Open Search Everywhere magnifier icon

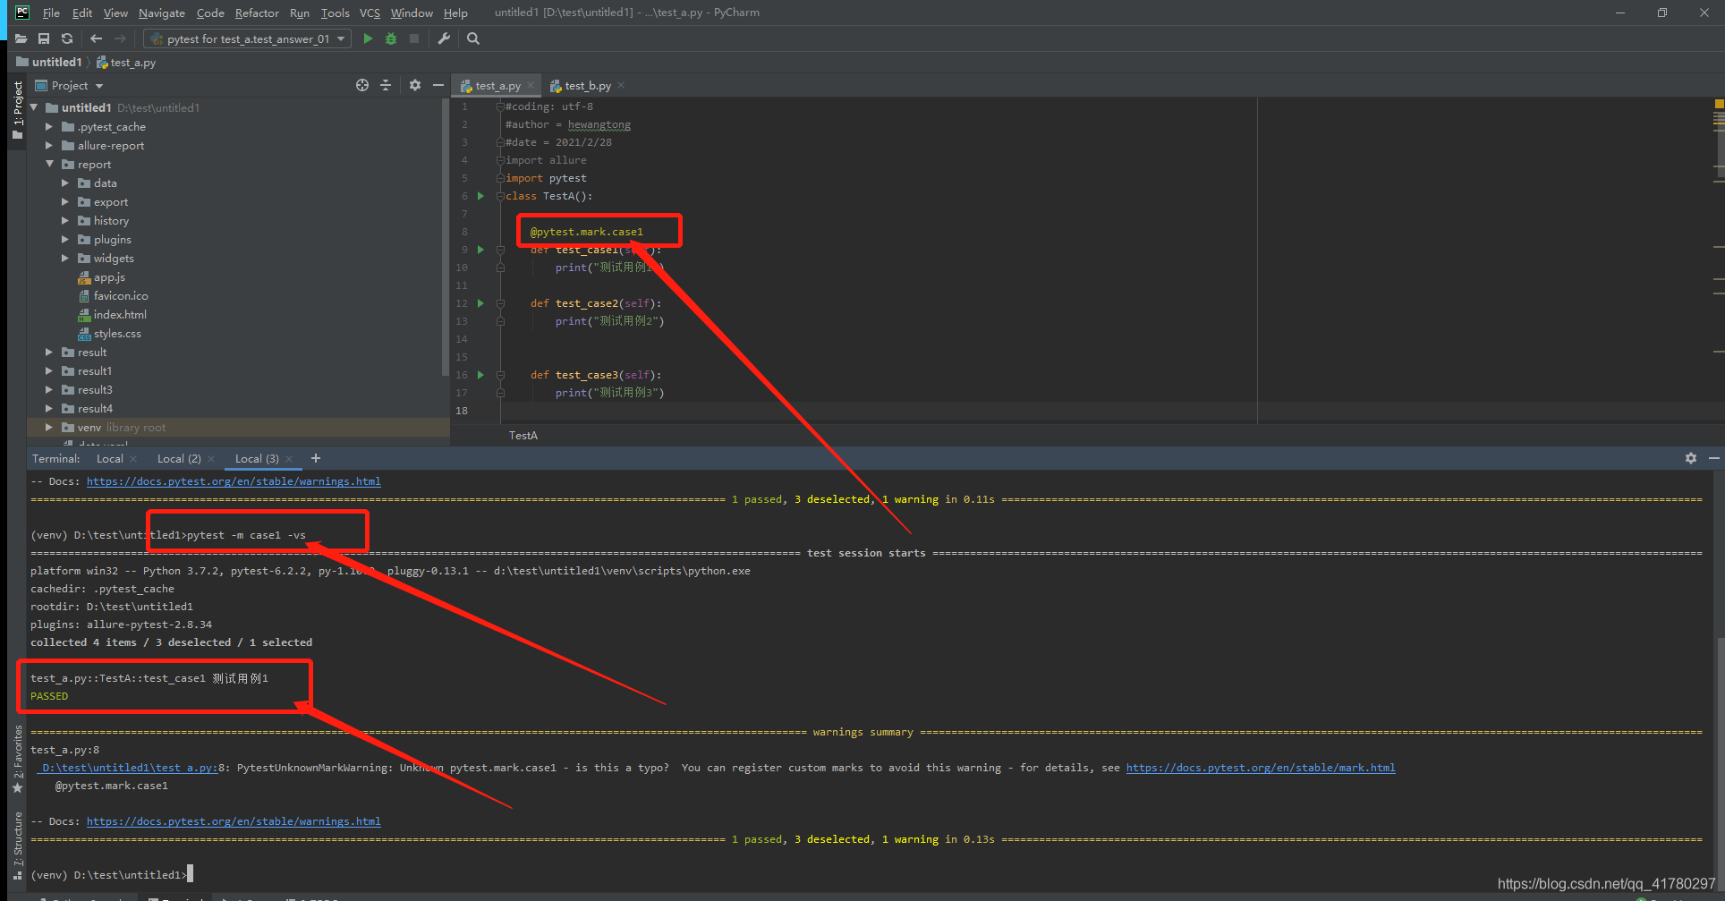pos(473,38)
